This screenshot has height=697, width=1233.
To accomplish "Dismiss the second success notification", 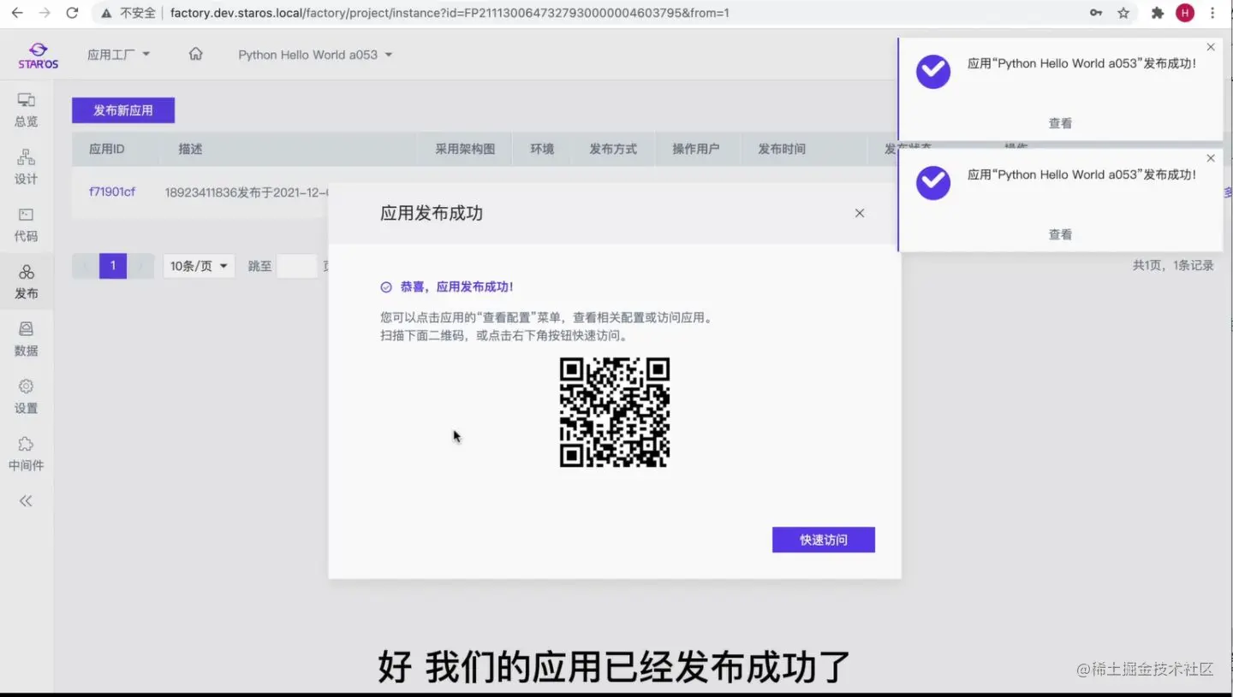I will (x=1210, y=158).
